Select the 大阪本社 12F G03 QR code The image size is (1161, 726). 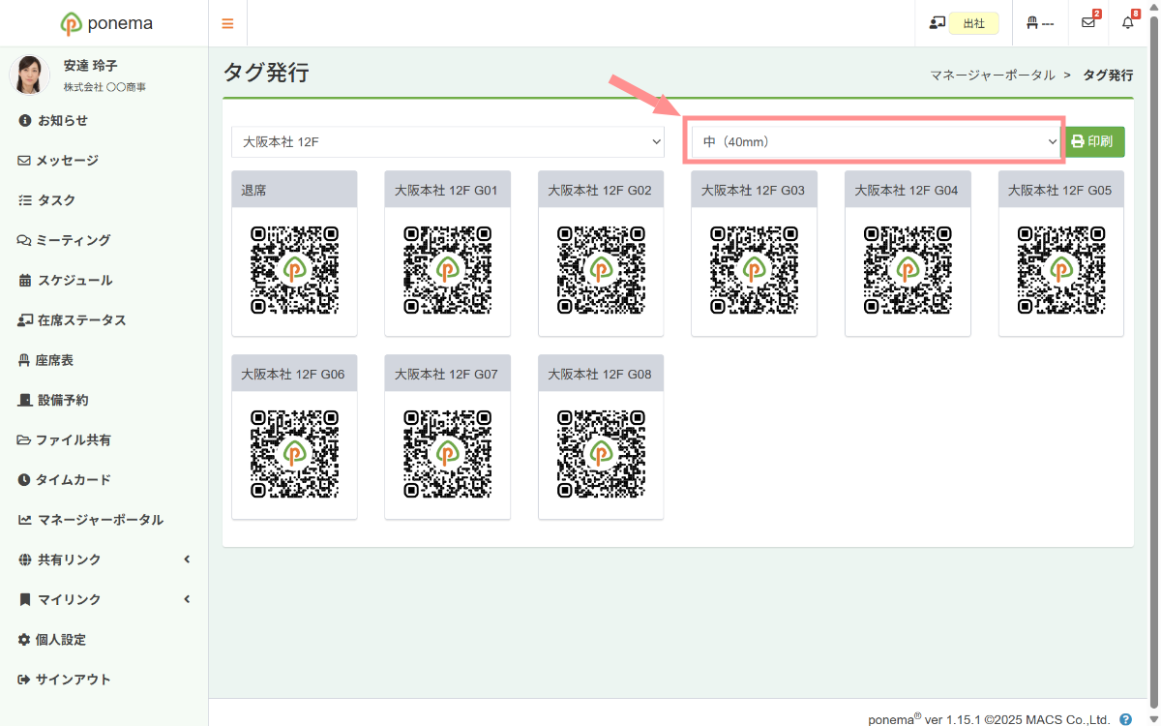point(754,270)
